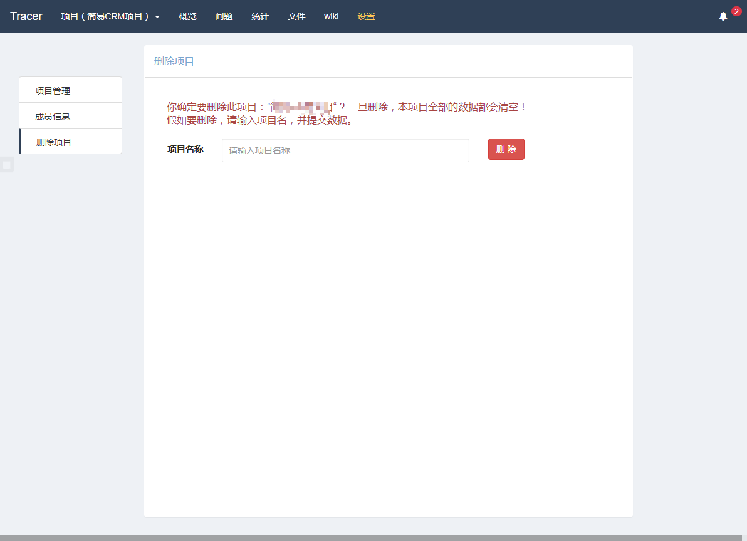Switch to 成员信息 in the sidebar
The height and width of the screenshot is (541, 747).
tap(53, 117)
